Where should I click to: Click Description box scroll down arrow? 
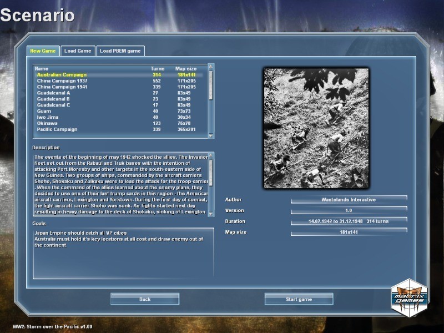point(210,213)
